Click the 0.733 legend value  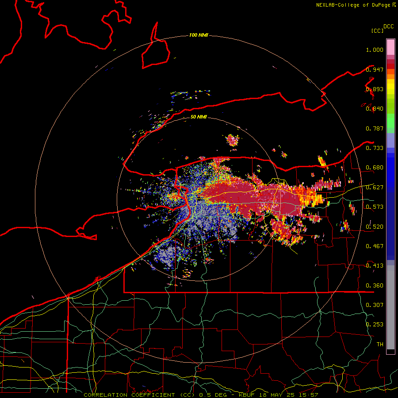tap(375, 148)
